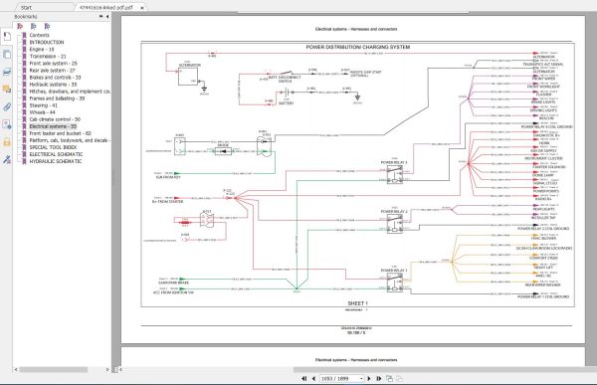Open the Pages thumbnail panel icon

(x=7, y=55)
